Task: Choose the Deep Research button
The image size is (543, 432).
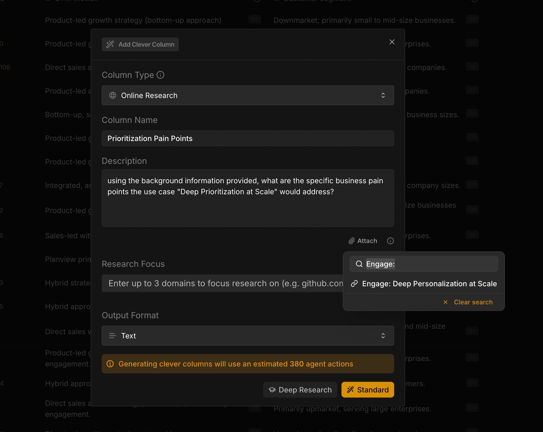Action: coord(300,390)
